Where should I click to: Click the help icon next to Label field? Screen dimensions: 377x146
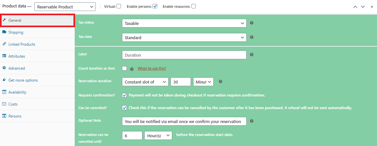pyautogui.click(x=252, y=55)
